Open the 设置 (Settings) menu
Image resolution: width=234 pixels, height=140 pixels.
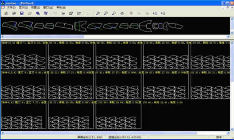click(35, 7)
